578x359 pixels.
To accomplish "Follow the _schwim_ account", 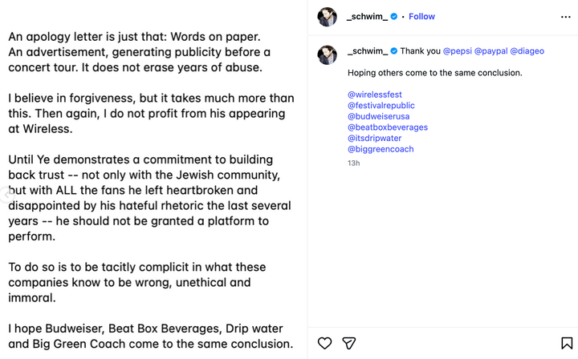I will pos(421,17).
